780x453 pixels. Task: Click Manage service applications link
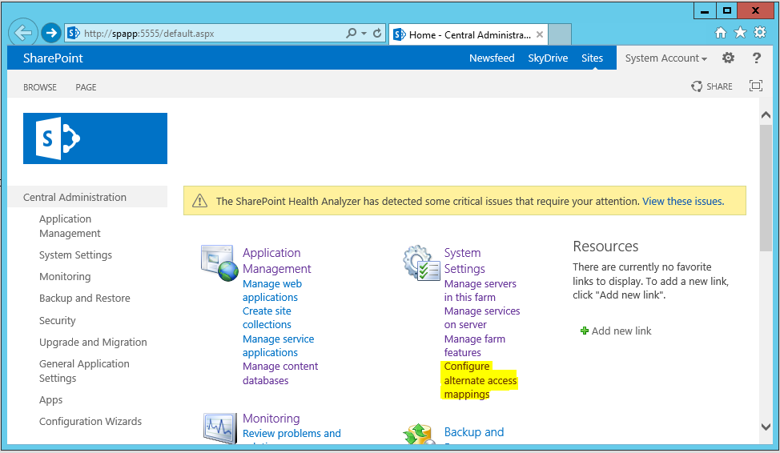click(278, 346)
